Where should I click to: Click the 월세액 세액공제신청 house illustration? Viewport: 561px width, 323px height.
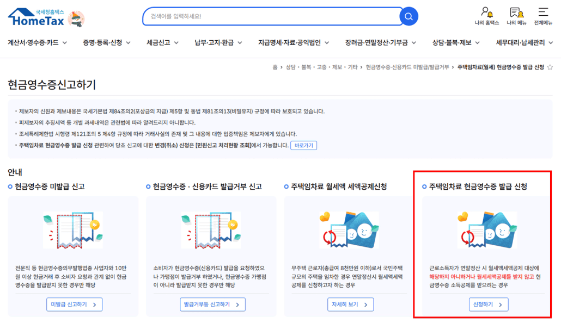(x=349, y=230)
